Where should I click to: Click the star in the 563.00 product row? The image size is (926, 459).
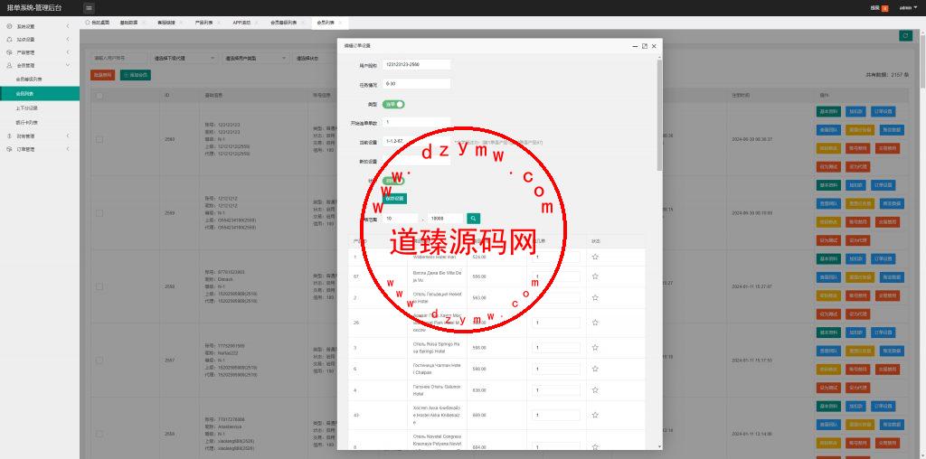(595, 297)
